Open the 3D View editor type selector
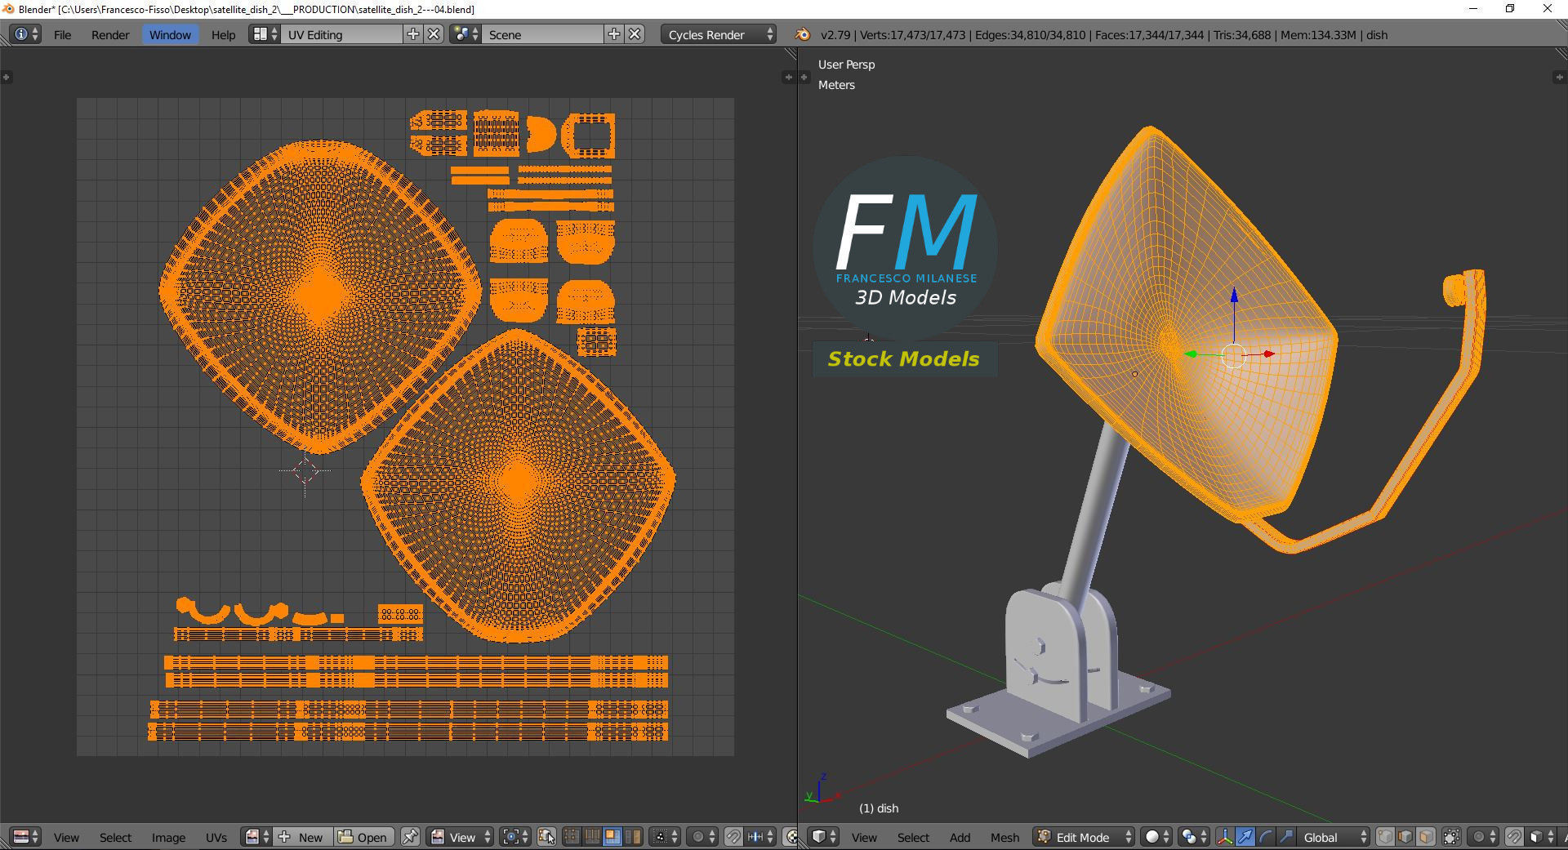 tap(823, 837)
